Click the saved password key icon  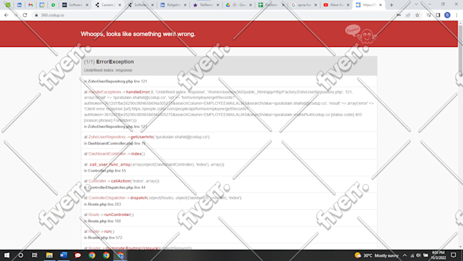click(x=398, y=15)
